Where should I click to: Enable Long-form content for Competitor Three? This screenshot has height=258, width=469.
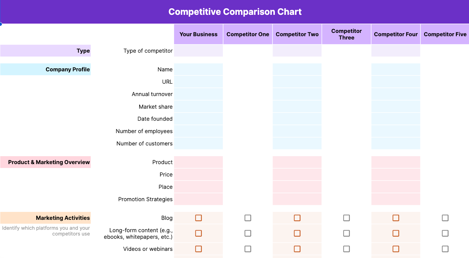click(346, 233)
